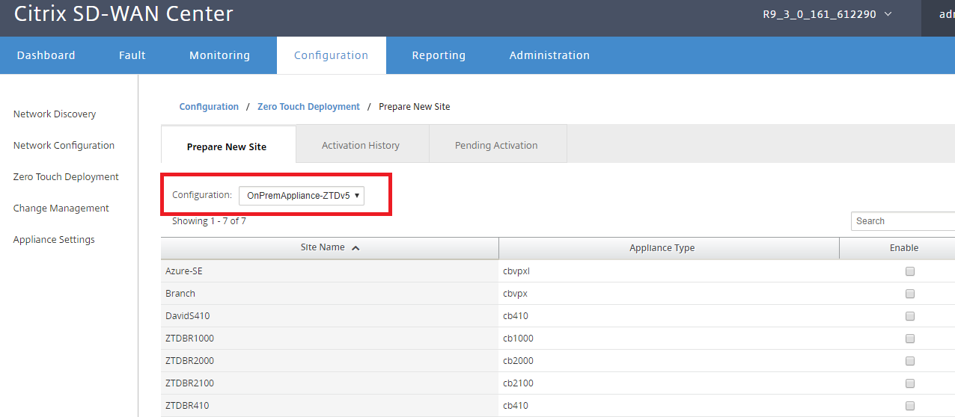Open the Pending Activation tab
Image resolution: width=955 pixels, height=417 pixels.
[x=496, y=145]
